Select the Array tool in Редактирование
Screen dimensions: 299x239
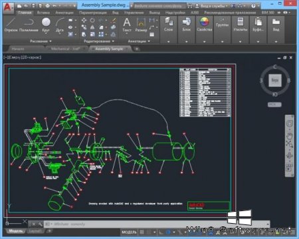tap(101, 35)
